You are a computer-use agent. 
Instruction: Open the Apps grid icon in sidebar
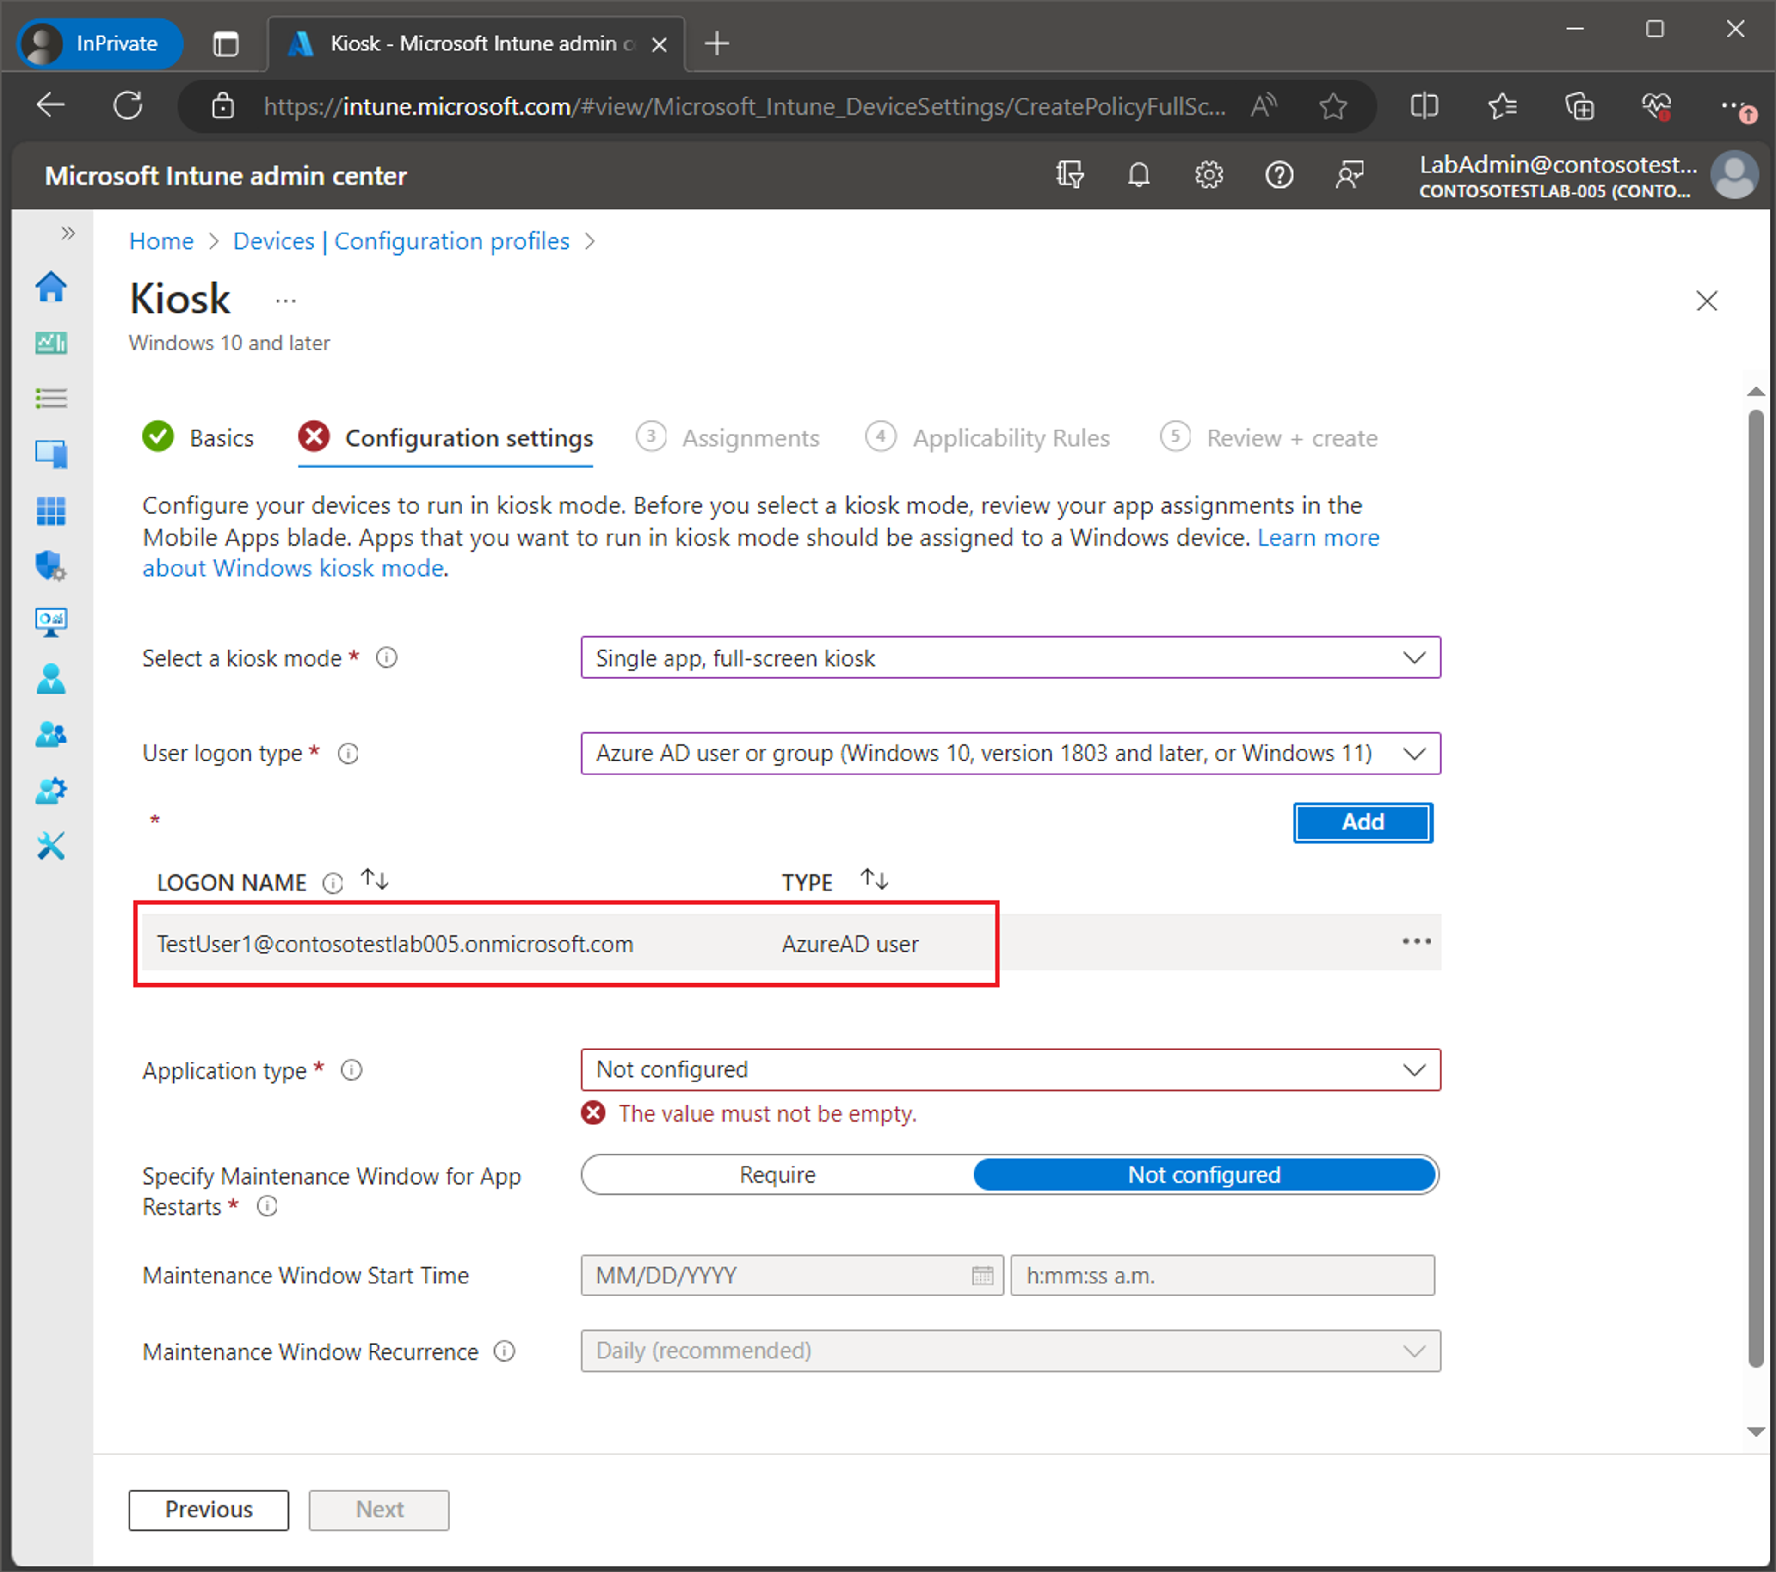click(51, 511)
